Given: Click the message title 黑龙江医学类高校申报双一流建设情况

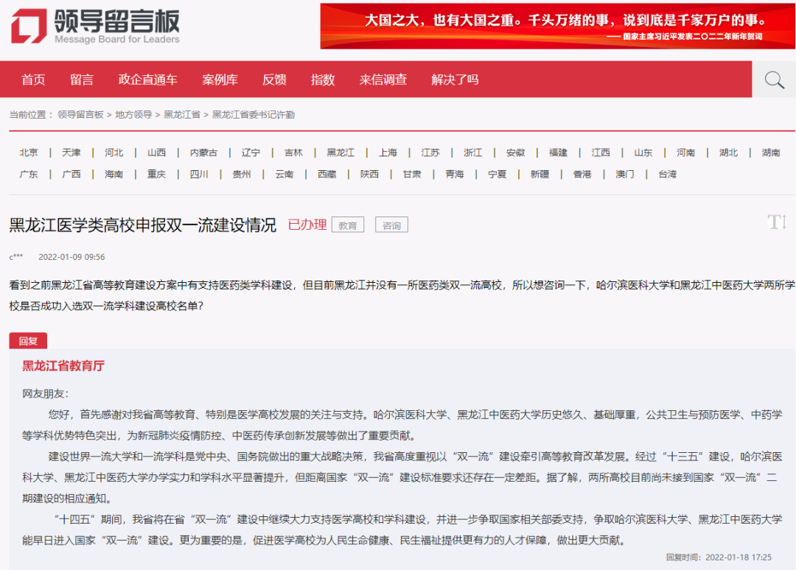Looking at the screenshot, I should (143, 225).
